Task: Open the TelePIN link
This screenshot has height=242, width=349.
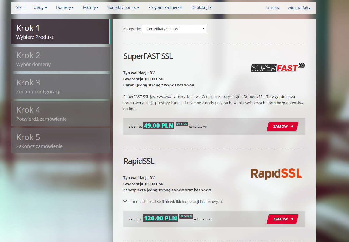Action: (x=272, y=8)
